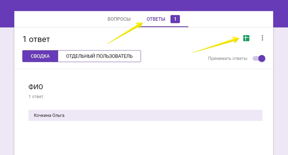Click the purple header banner above the form
The image size is (288, 155).
[x=144, y=5]
